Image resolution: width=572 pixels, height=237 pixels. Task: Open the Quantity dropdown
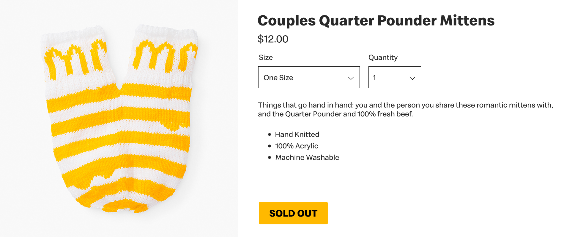[394, 78]
